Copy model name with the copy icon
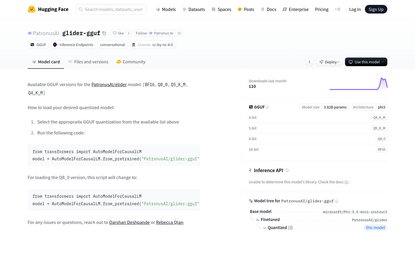Image resolution: width=415 pixels, height=259 pixels. click(104, 33)
